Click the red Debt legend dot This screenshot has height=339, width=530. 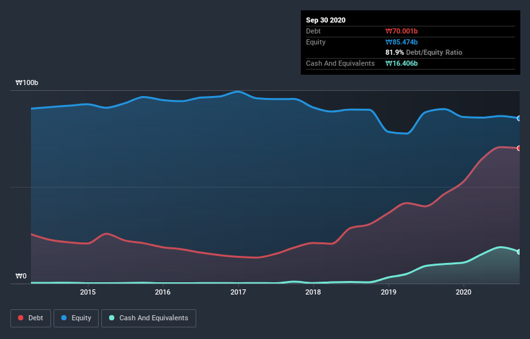pyautogui.click(x=21, y=318)
